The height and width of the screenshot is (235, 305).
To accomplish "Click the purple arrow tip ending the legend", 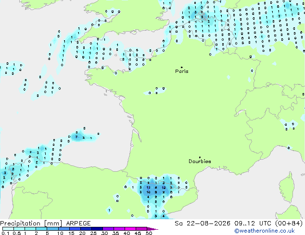I will (152, 229).
